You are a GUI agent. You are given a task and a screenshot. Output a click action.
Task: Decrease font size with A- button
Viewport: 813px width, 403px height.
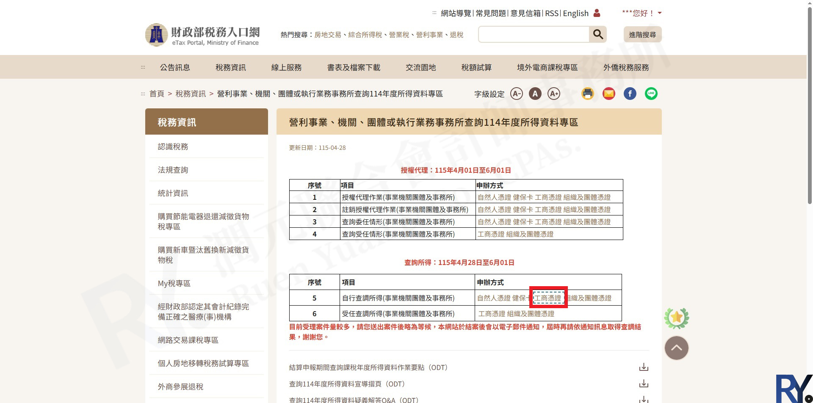pos(516,94)
